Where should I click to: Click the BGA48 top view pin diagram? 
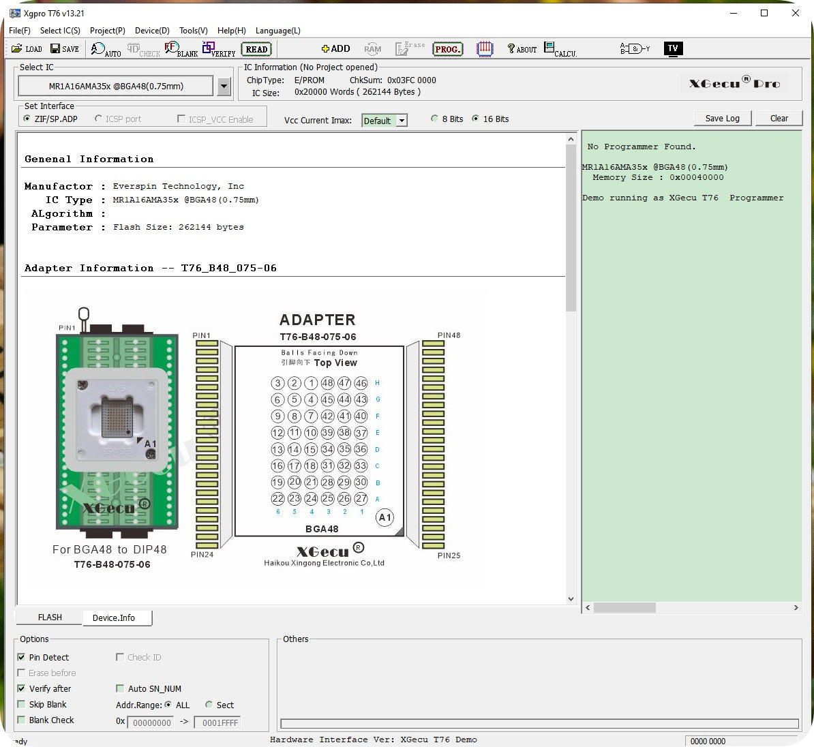point(319,441)
